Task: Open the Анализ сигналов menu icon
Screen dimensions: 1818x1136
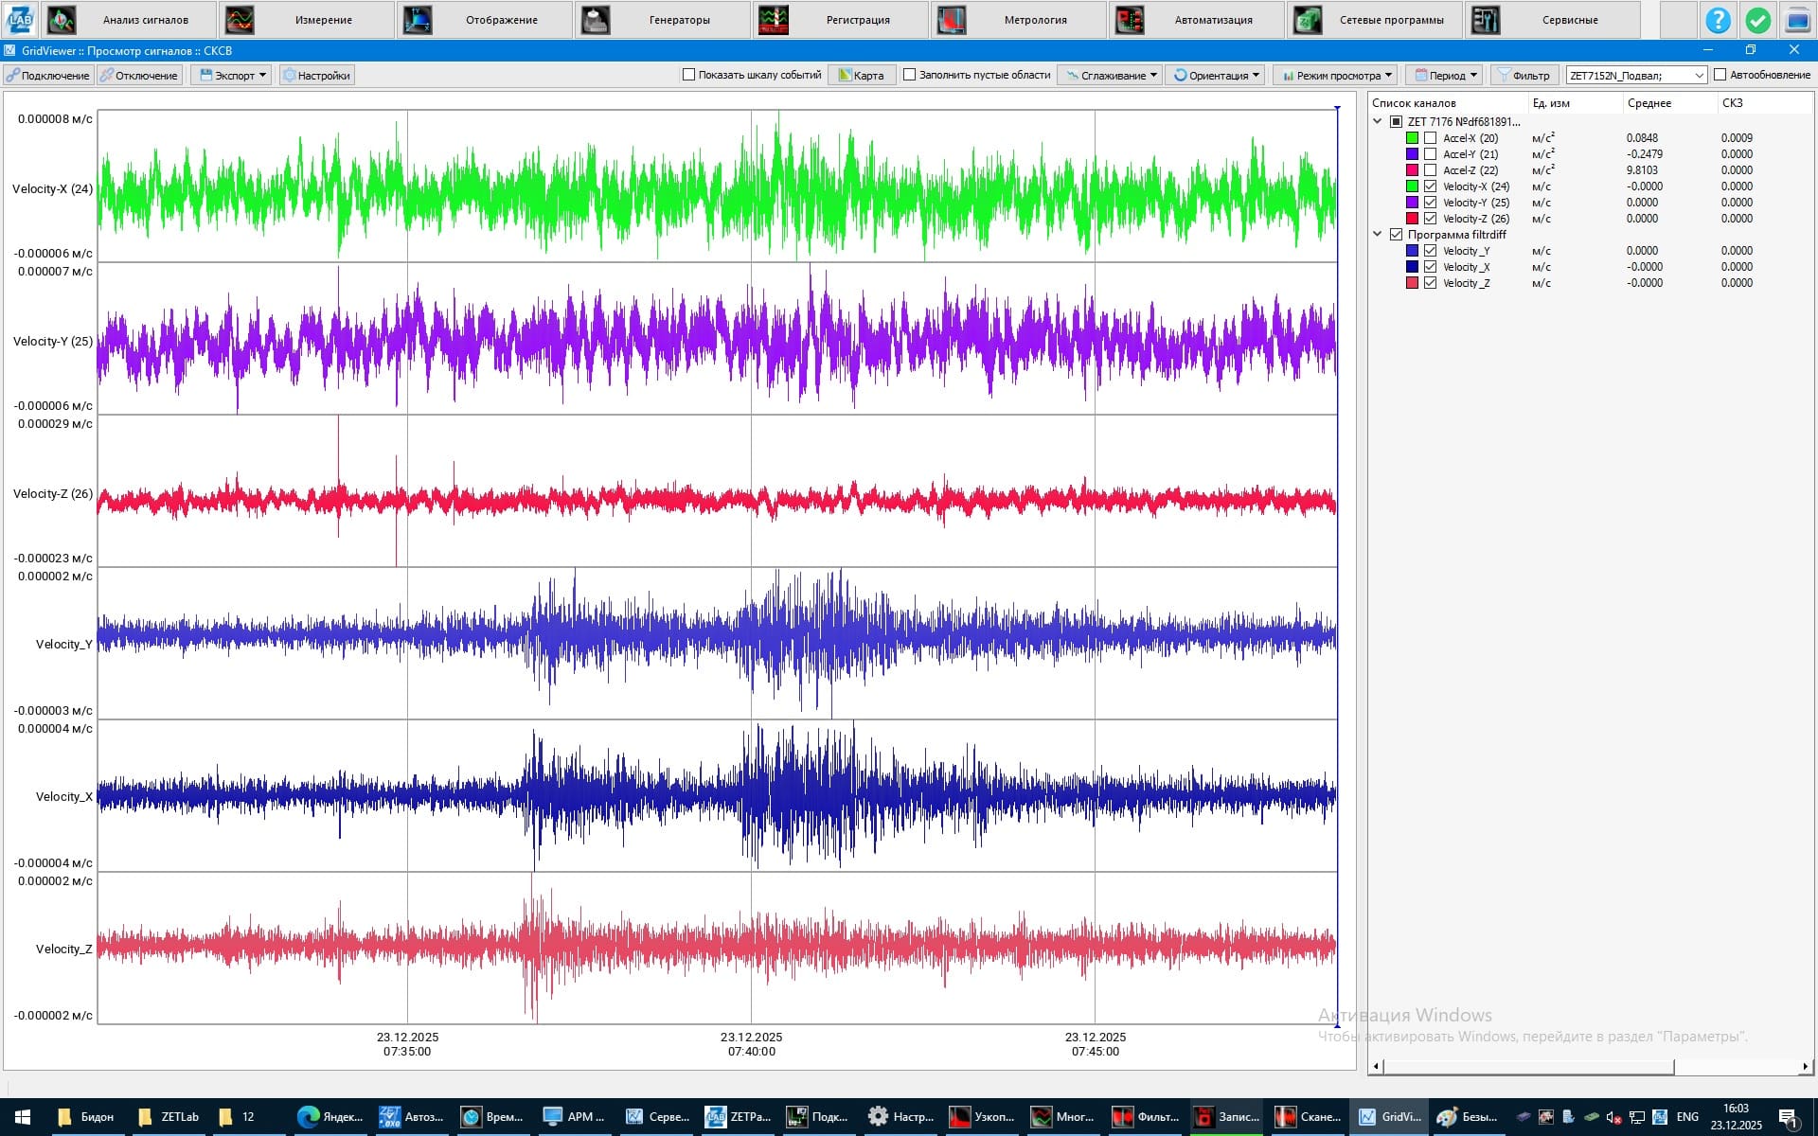Action: point(62,20)
